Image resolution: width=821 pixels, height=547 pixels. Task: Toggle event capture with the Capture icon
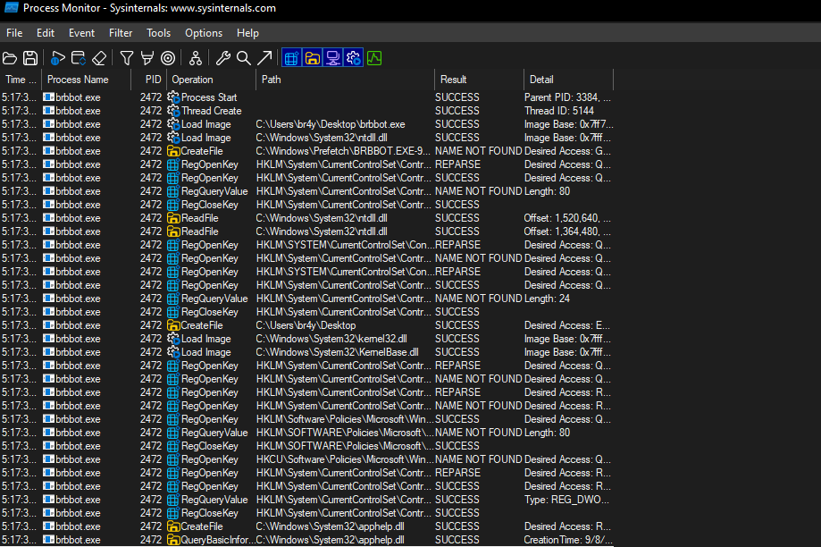(57, 58)
